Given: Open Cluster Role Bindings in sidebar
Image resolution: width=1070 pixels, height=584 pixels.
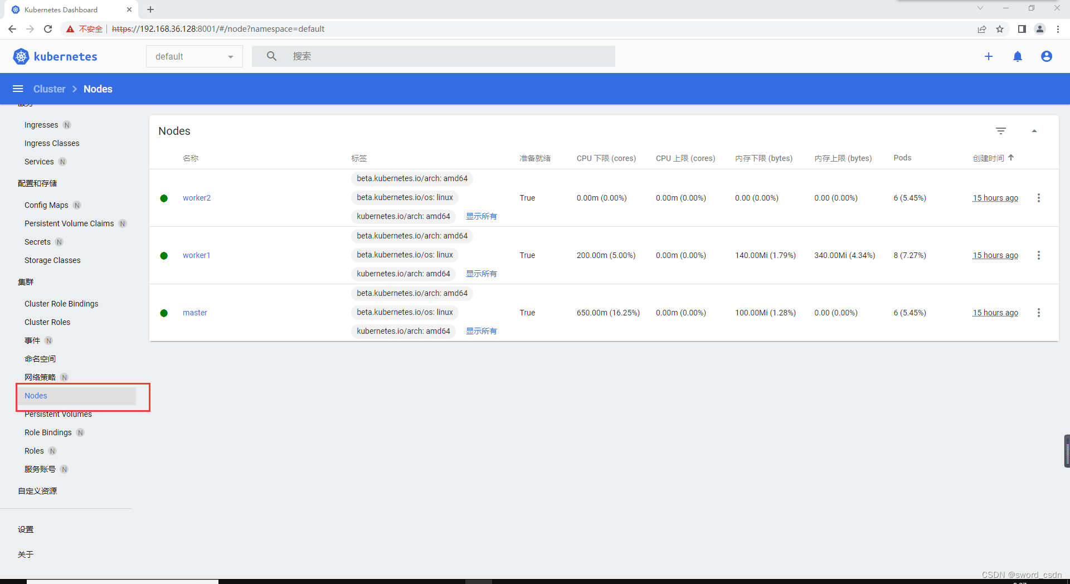Looking at the screenshot, I should (x=61, y=304).
